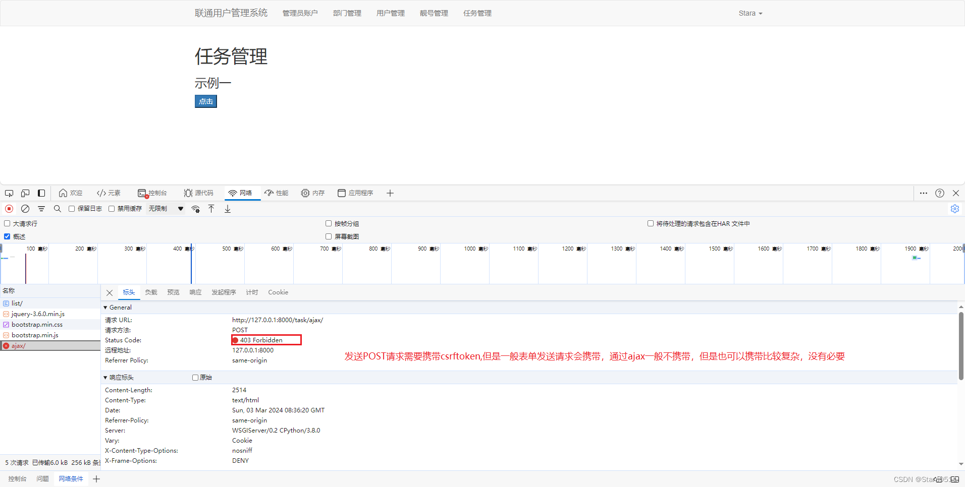Image resolution: width=965 pixels, height=487 pixels.
Task: Open drawer 问题 issues tab
Action: pyautogui.click(x=42, y=479)
